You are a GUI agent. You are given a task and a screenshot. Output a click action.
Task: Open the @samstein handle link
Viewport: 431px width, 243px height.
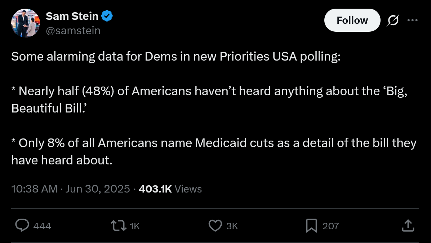click(x=73, y=31)
